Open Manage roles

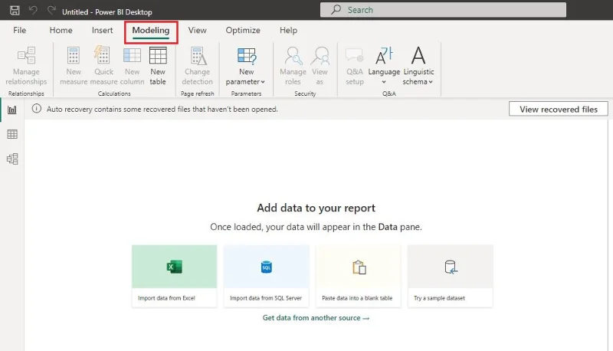click(x=293, y=66)
